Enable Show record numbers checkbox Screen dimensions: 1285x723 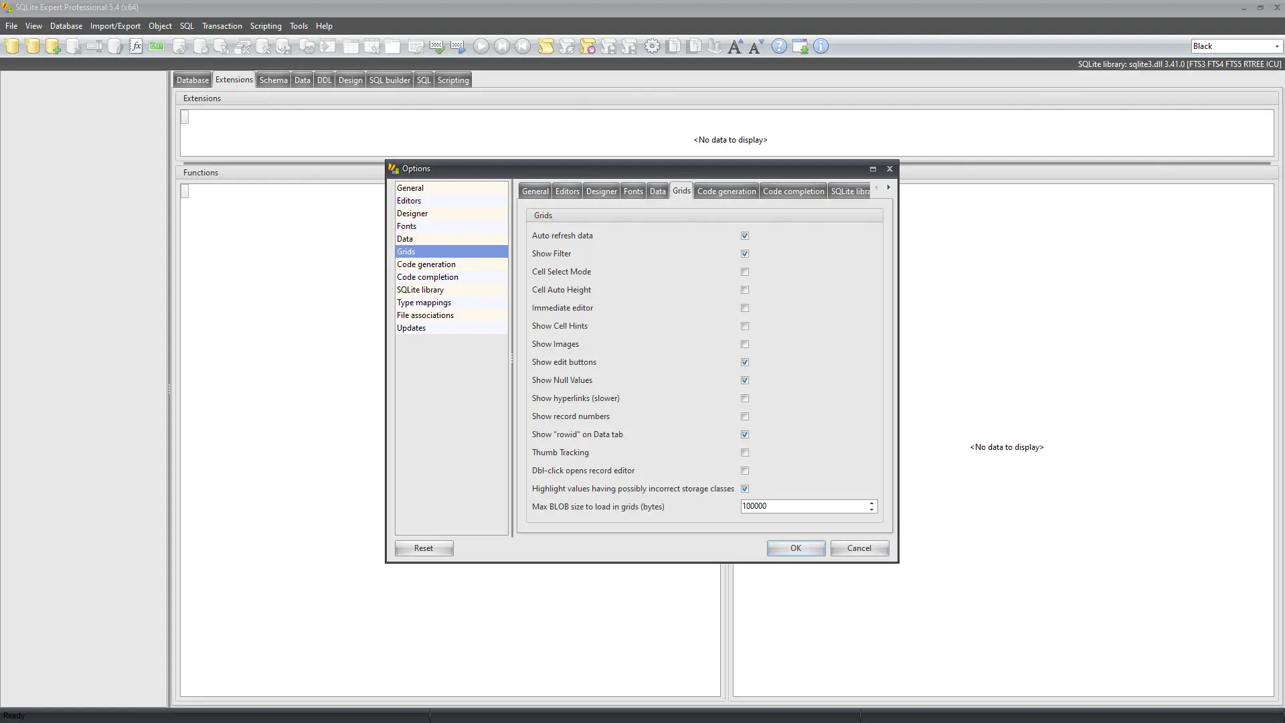(745, 416)
